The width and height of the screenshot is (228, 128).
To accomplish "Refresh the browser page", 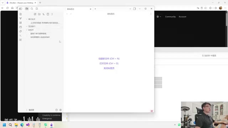I will 7,8.
